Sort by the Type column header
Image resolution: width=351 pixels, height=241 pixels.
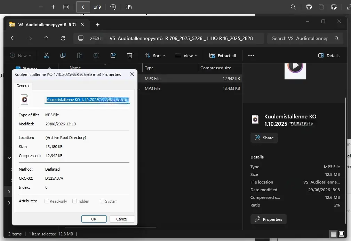(170, 68)
